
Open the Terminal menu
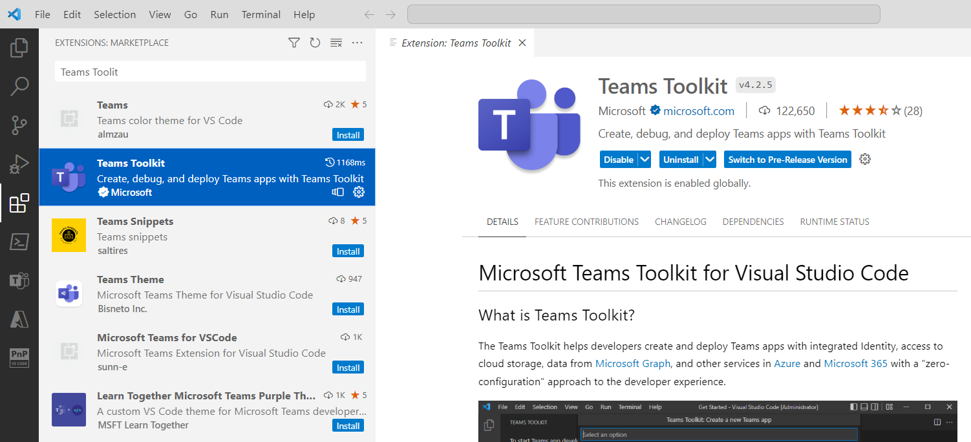[261, 14]
